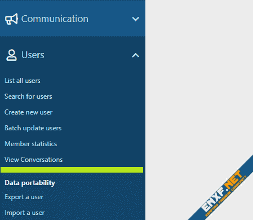This screenshot has height=220, width=253.
Task: Click the Communication megaphone icon
Action: (x=11, y=19)
